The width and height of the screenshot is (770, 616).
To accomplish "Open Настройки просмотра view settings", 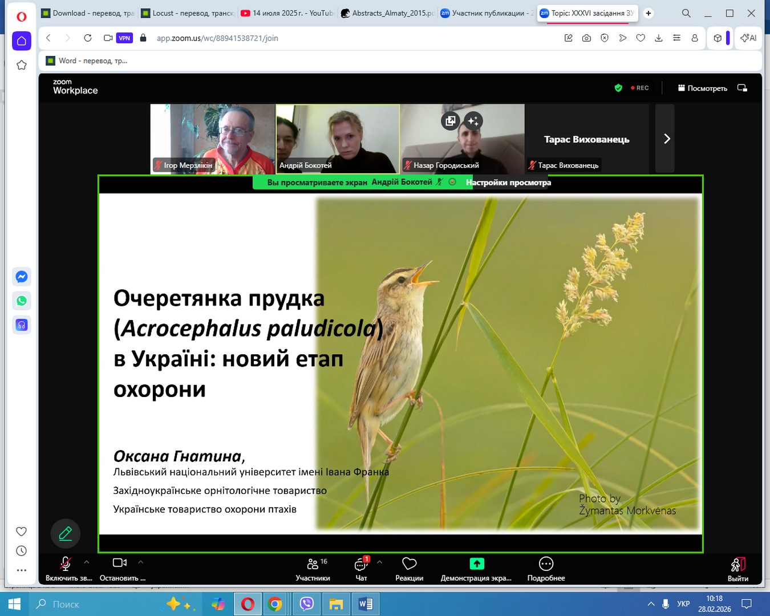I will click(x=508, y=183).
